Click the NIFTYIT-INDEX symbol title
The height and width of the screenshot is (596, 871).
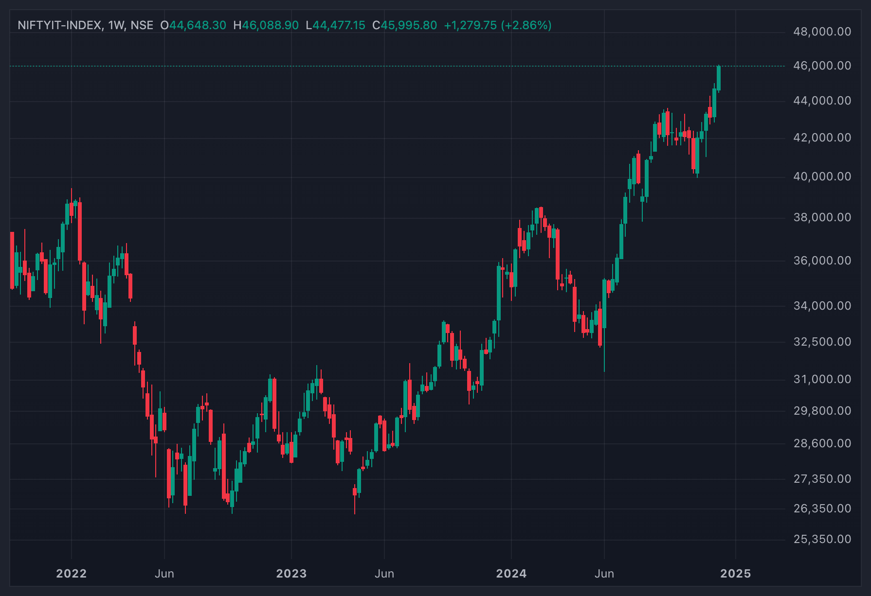(59, 25)
